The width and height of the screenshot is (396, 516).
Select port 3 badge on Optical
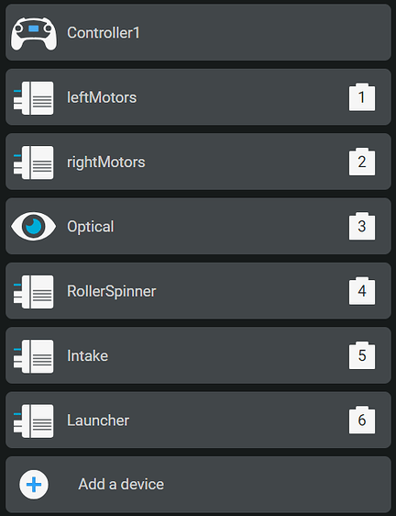(362, 226)
